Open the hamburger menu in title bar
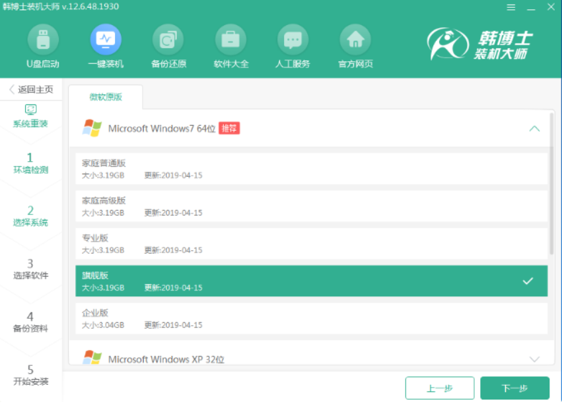 click(x=510, y=7)
